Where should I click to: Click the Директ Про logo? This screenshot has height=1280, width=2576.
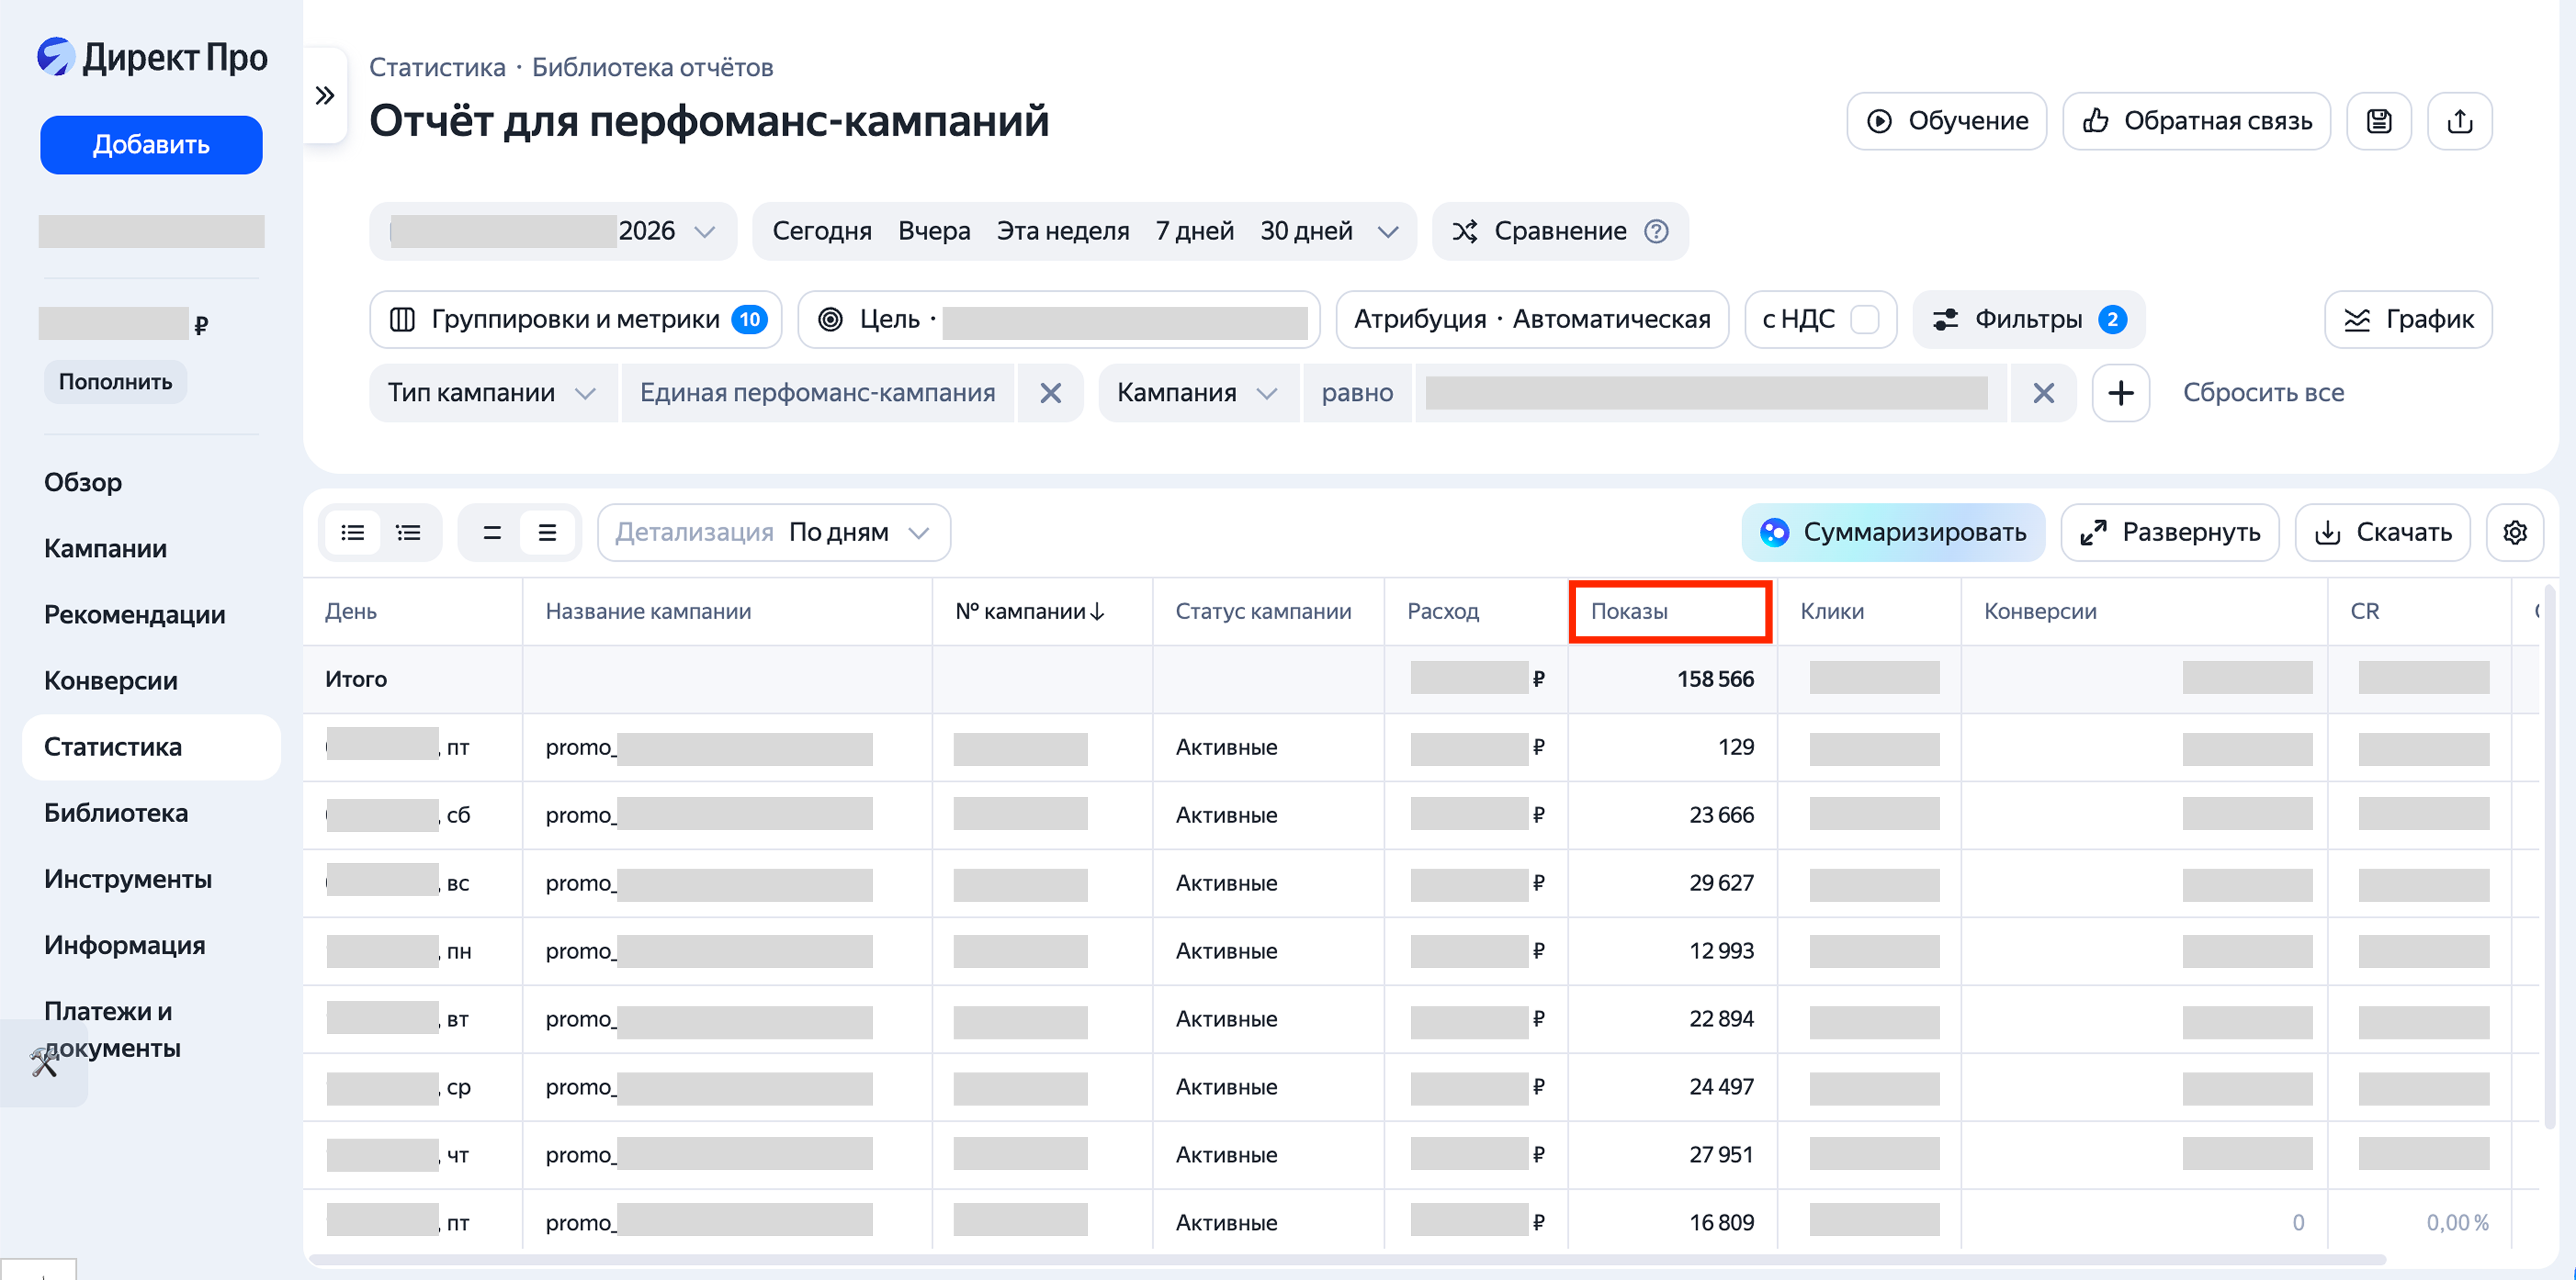[x=152, y=57]
